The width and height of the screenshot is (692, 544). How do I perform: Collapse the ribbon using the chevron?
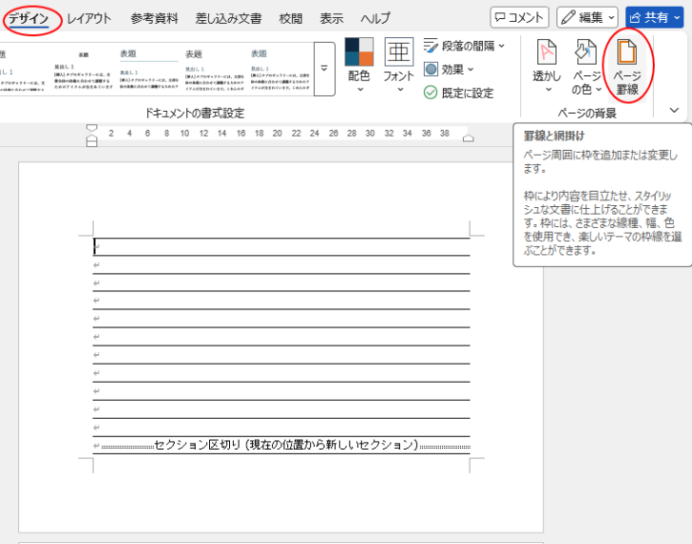(674, 110)
